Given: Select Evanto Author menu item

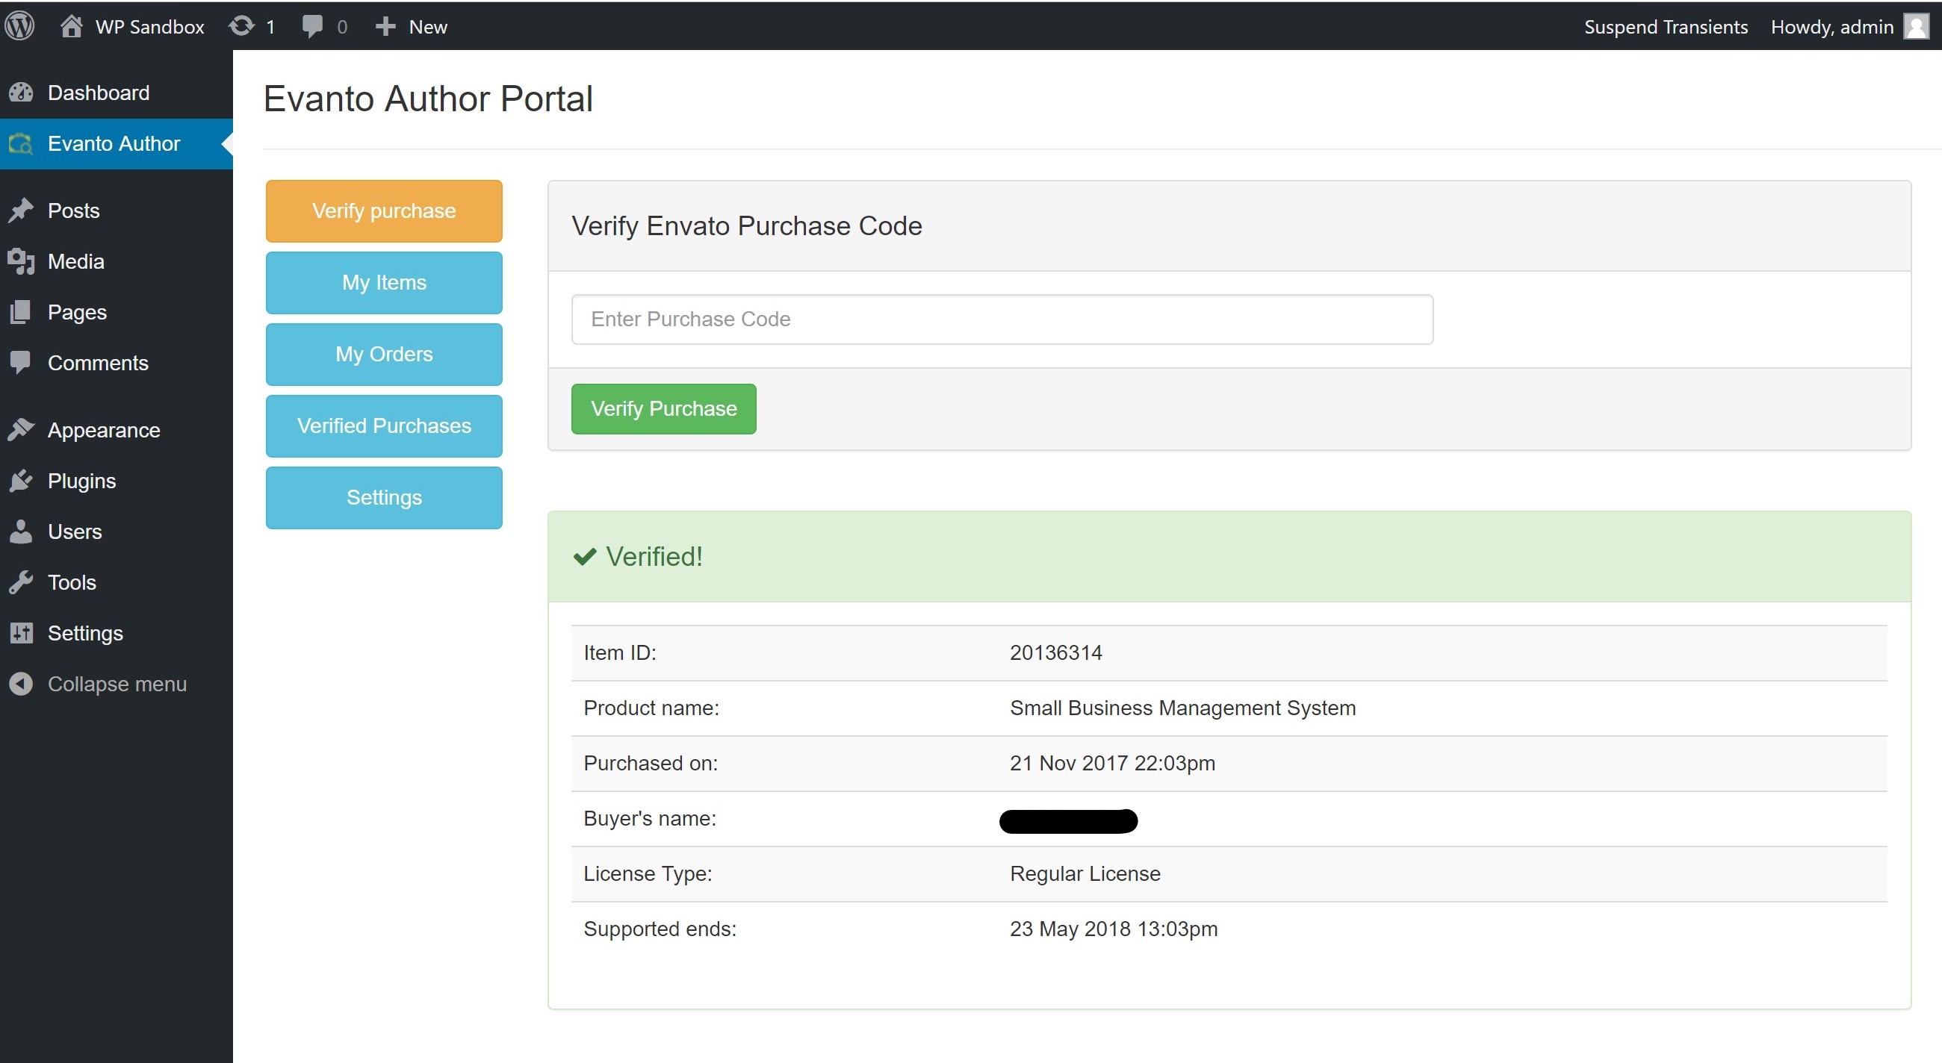Looking at the screenshot, I should [x=116, y=143].
